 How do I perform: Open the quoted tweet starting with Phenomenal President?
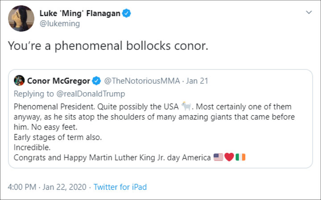click(160, 119)
